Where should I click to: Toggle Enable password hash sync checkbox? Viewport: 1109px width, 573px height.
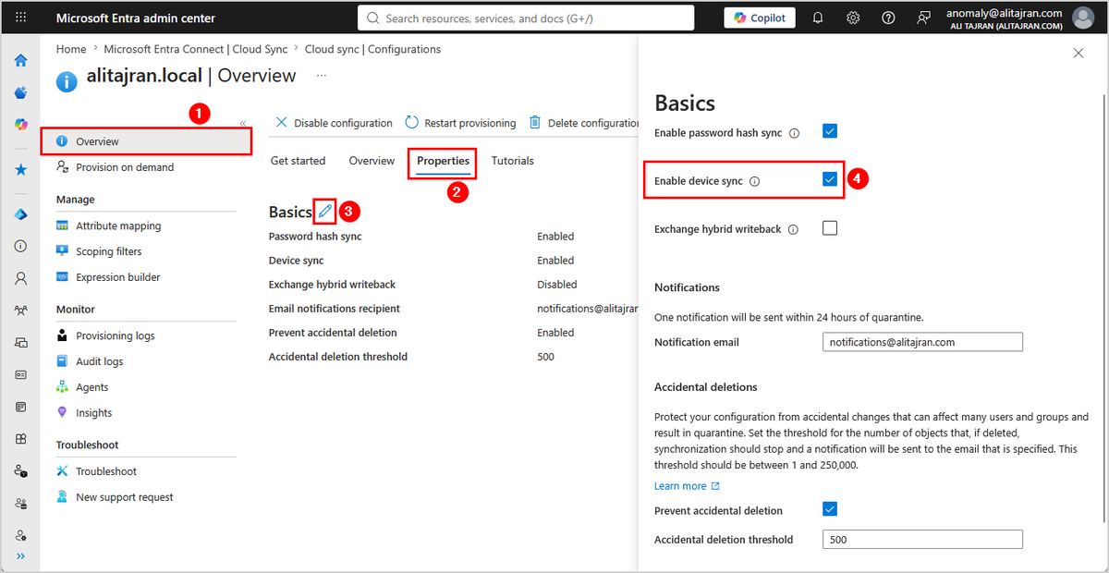[830, 131]
